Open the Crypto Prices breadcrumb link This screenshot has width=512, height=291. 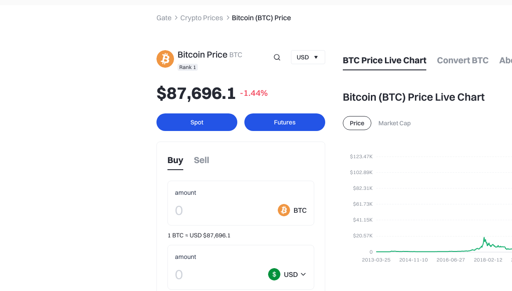[201, 18]
